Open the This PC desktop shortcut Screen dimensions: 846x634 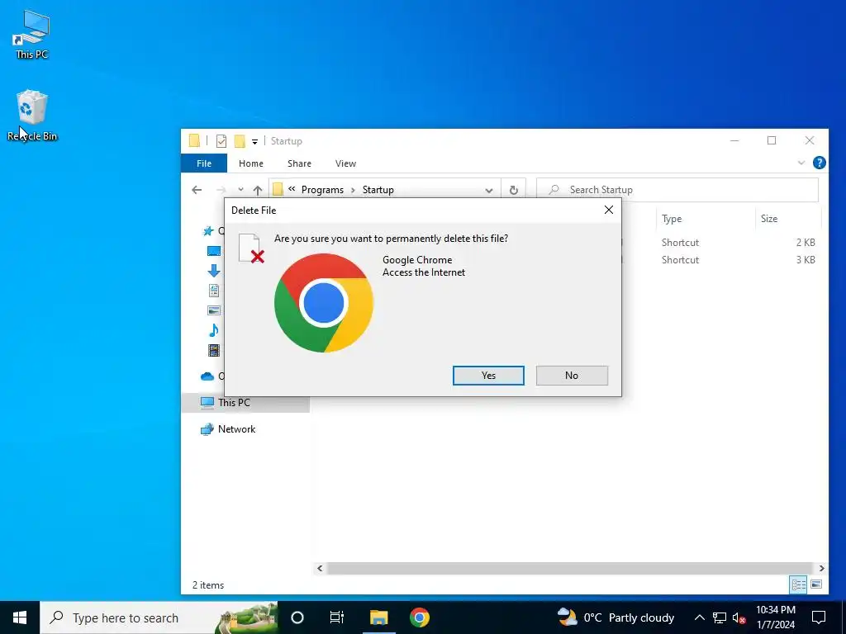point(32,34)
